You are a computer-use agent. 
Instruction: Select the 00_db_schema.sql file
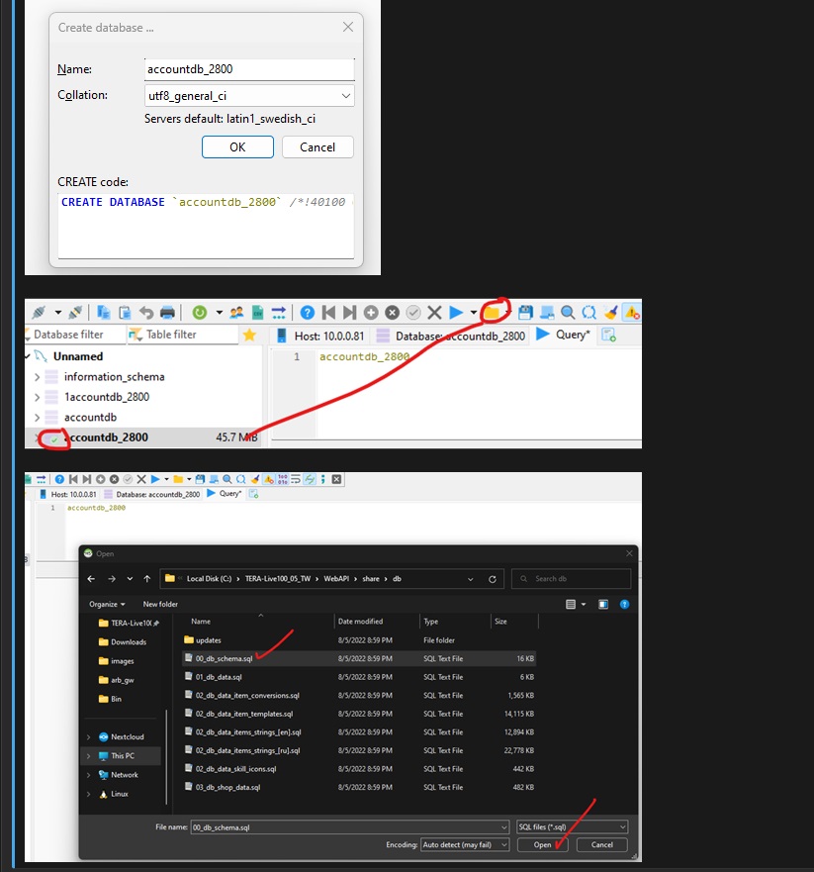coord(224,658)
